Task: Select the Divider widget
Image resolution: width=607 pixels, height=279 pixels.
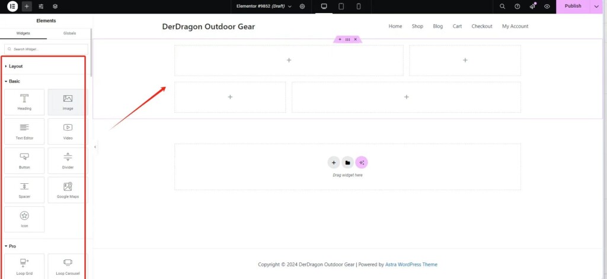Action: pos(68,161)
